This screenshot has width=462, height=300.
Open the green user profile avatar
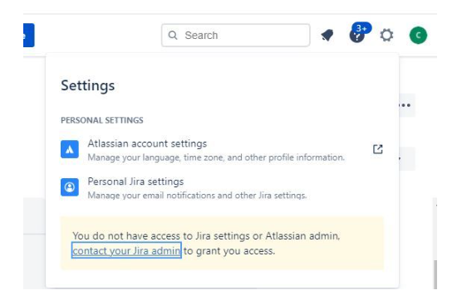[x=418, y=36]
